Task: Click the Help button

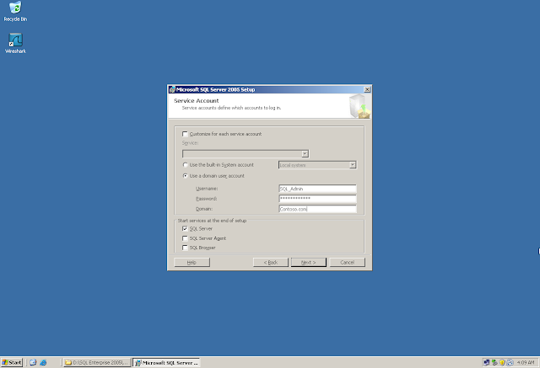Action: click(x=192, y=263)
